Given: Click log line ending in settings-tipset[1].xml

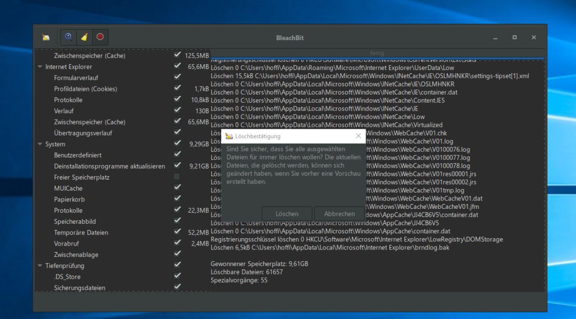Looking at the screenshot, I should point(370,76).
